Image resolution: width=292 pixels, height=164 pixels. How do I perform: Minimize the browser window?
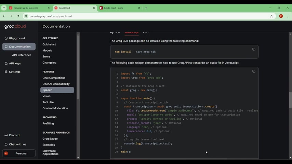[270, 8]
